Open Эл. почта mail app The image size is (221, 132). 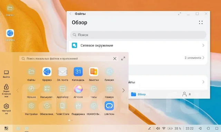63,72
